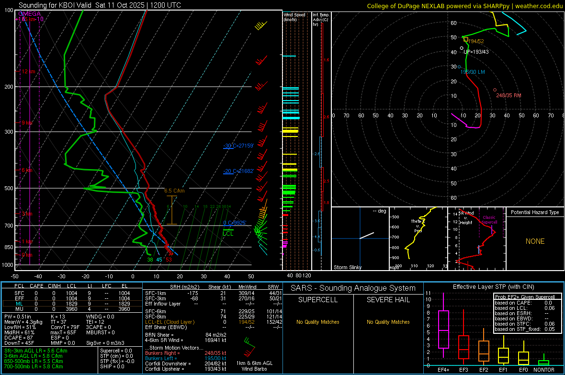Select the ML parcel row
This screenshot has height=375, width=565.
click(x=71, y=304)
